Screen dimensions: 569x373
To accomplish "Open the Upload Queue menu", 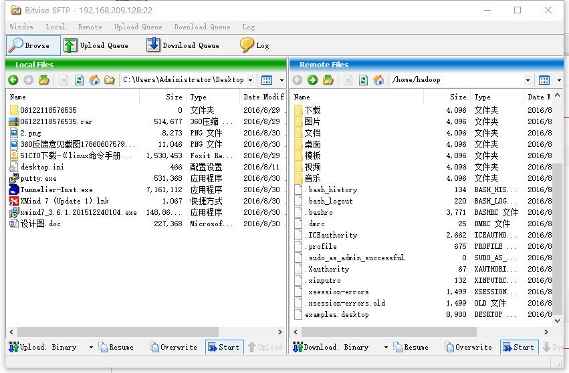I will (138, 27).
